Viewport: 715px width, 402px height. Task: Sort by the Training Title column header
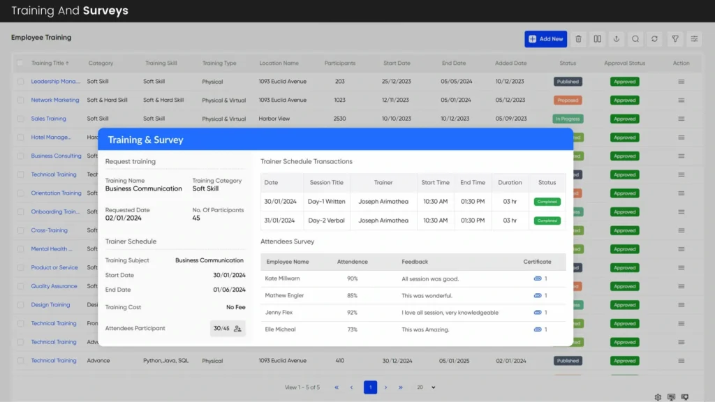[50, 64]
